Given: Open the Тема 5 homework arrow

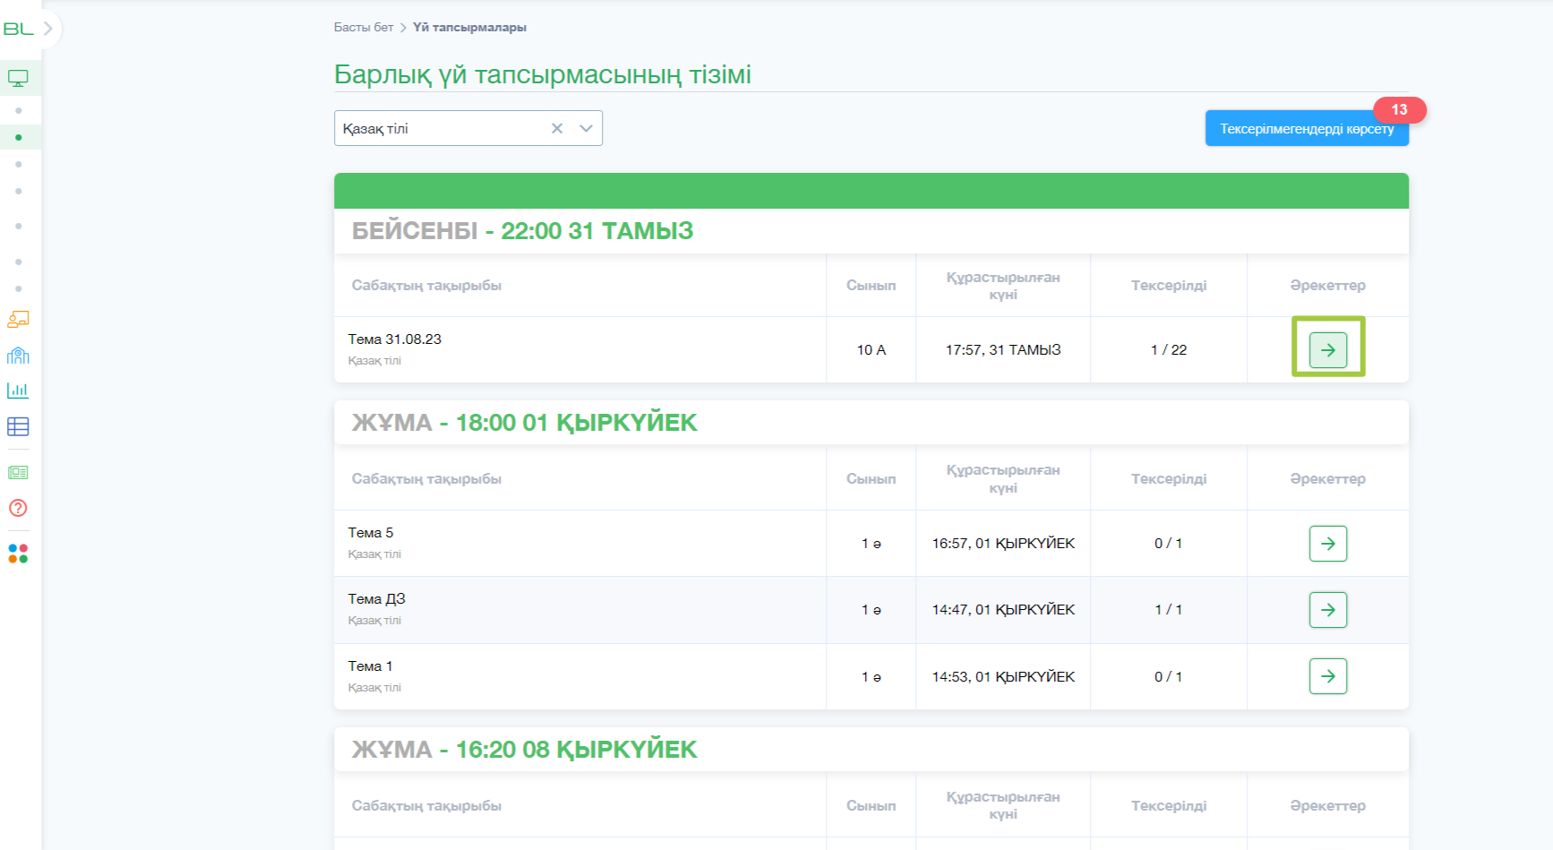Looking at the screenshot, I should tap(1328, 544).
